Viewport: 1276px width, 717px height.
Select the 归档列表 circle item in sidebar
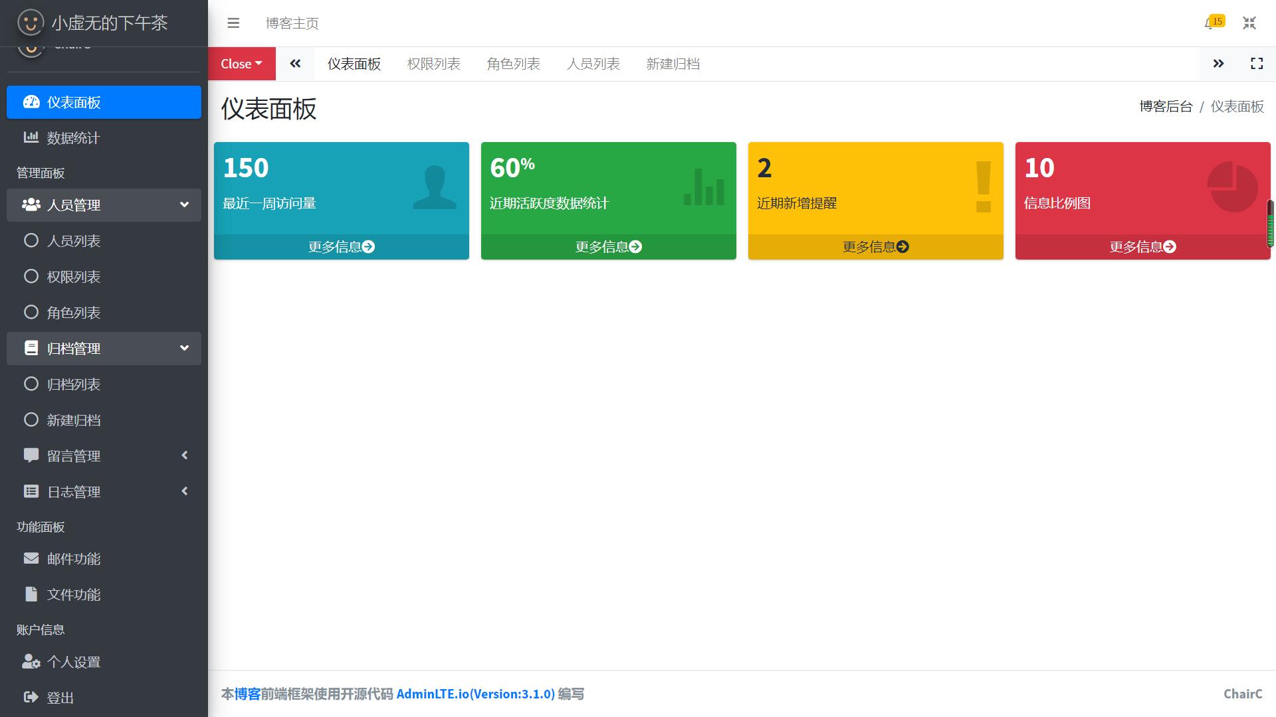coord(73,384)
